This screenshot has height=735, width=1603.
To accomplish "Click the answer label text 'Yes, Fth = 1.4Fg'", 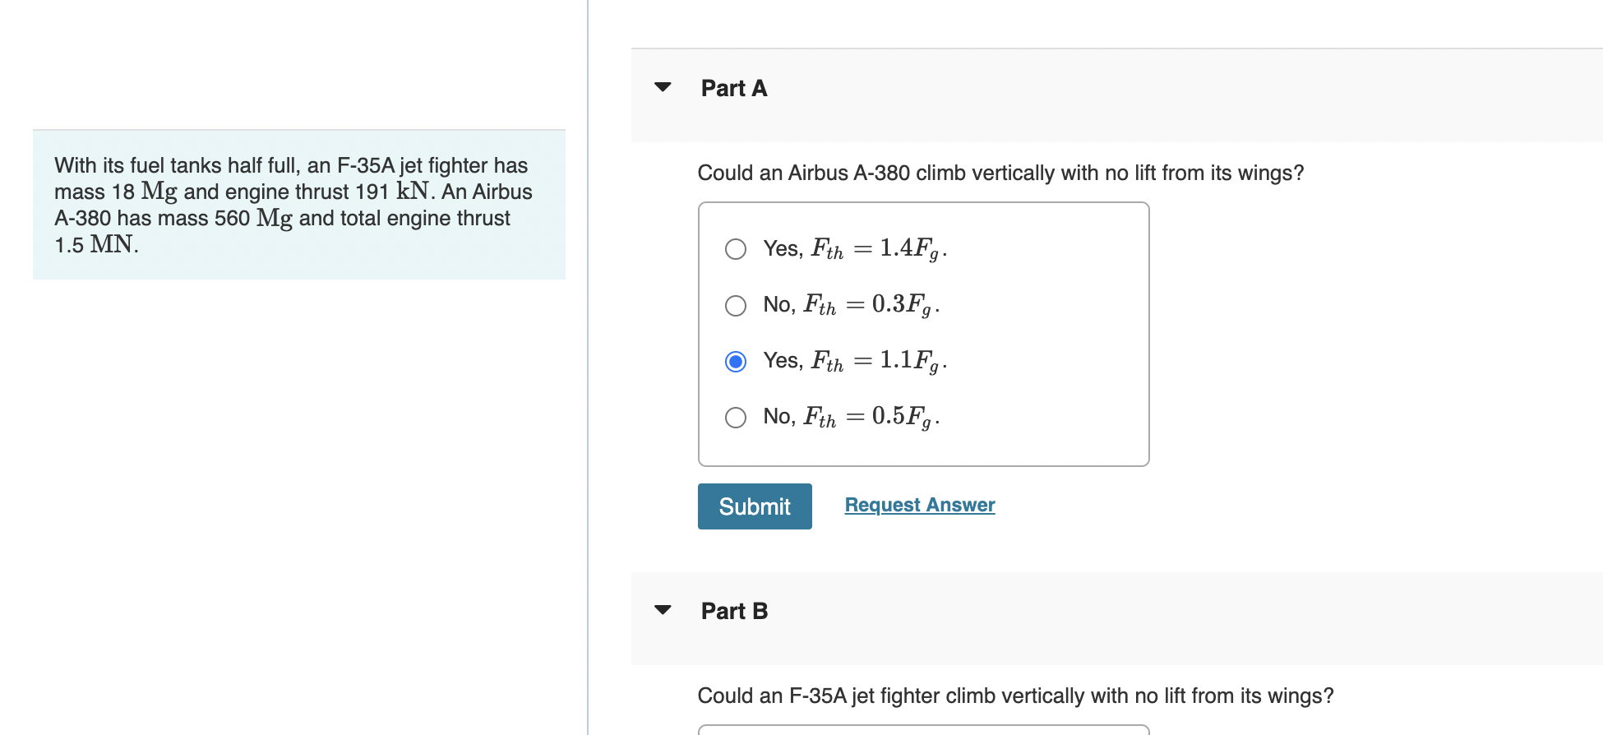I will coord(855,248).
